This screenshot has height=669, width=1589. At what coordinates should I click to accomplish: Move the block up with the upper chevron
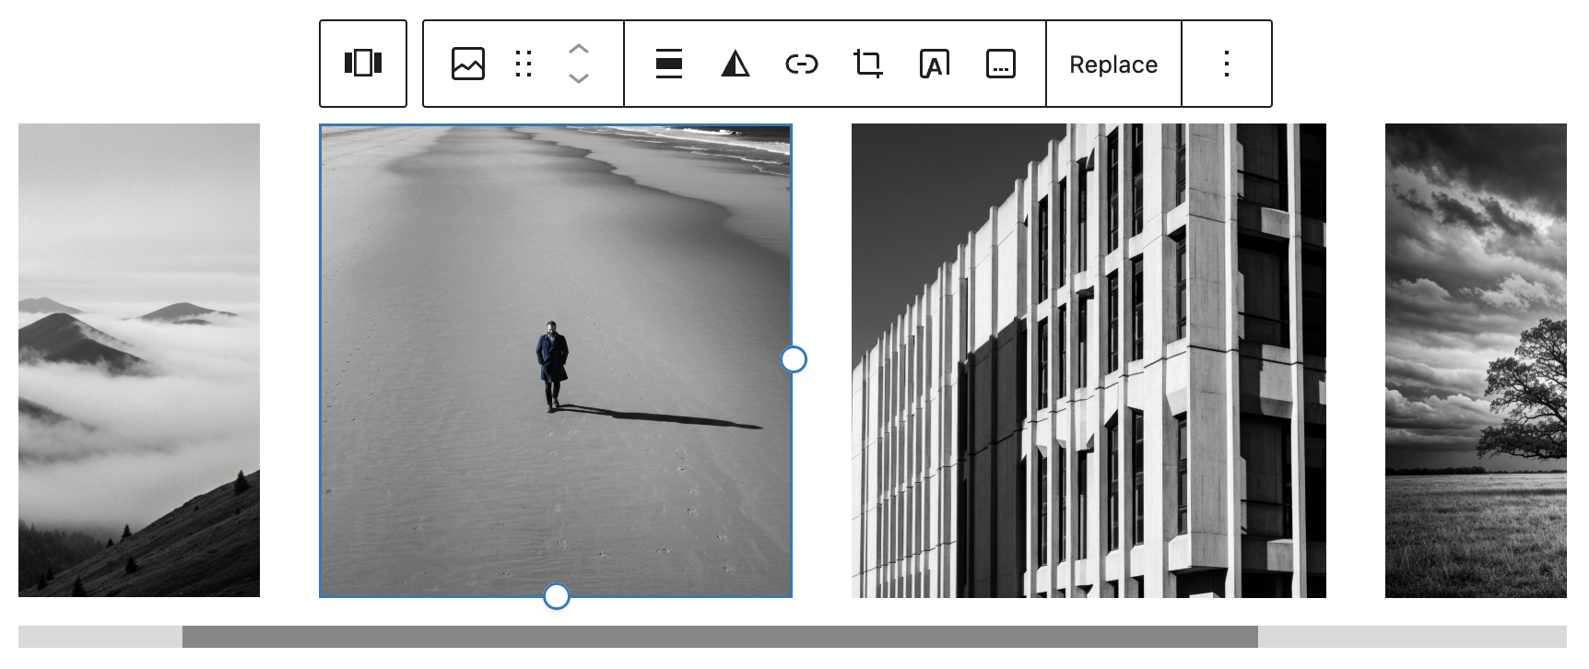579,49
